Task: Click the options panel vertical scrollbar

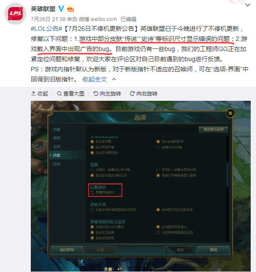Action: [227, 189]
